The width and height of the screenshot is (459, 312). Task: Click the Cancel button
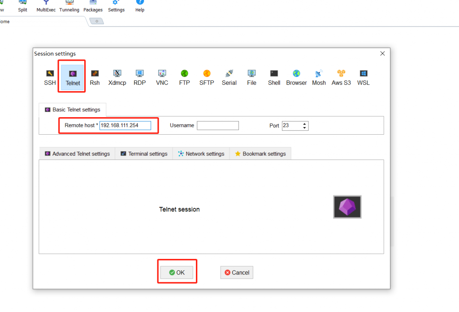(237, 272)
